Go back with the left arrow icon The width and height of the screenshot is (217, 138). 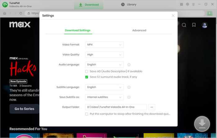[x=10, y=13]
